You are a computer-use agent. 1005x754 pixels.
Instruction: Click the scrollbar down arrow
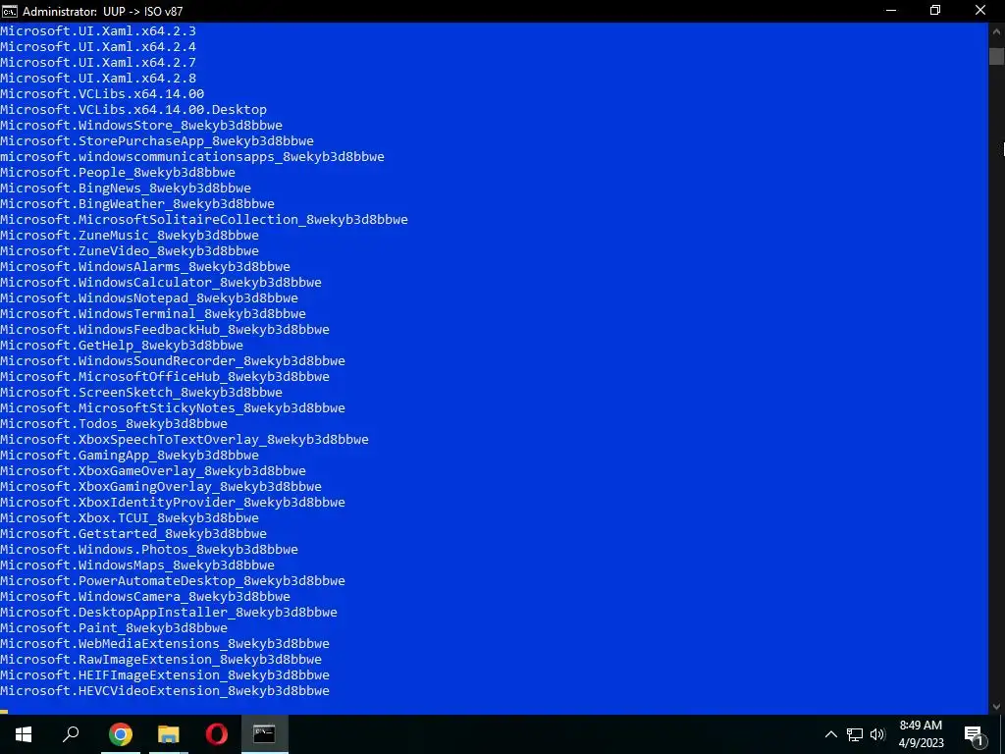996,707
